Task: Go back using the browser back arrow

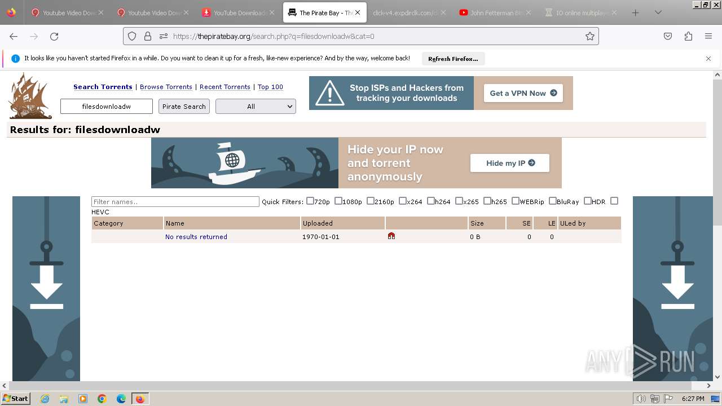Action: (x=14, y=36)
